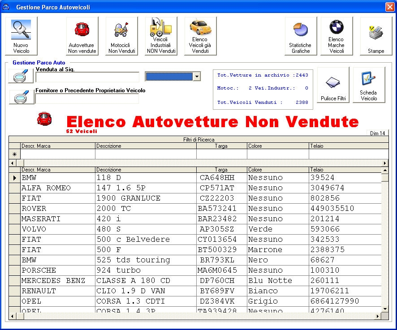397x330 pixels.
Task: Show Autovetture Non vendute red car
Action: (x=82, y=36)
